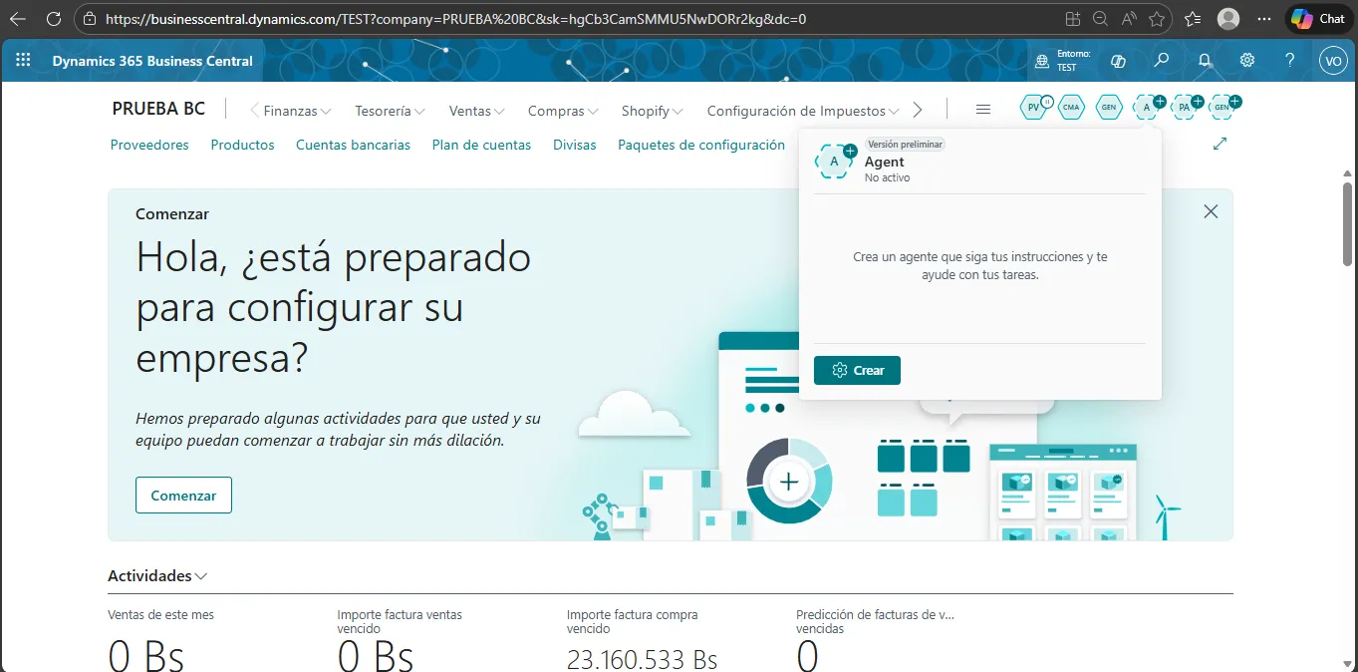Click the PA agent icon with plus
Screen dimensions: 1358x672
[x=1185, y=108]
